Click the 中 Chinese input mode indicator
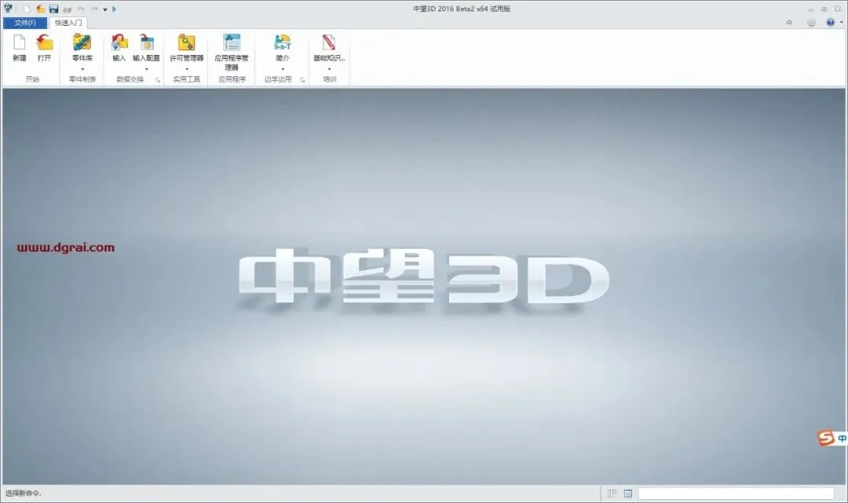The image size is (848, 503). (x=842, y=438)
